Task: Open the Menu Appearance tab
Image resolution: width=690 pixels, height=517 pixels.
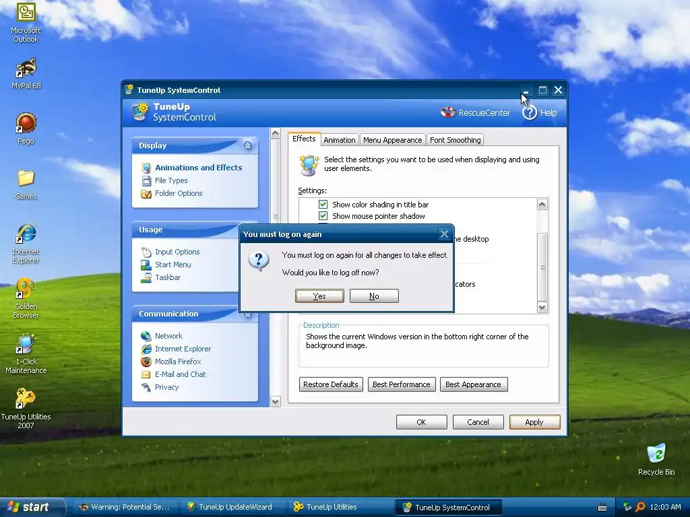Action: [x=393, y=140]
